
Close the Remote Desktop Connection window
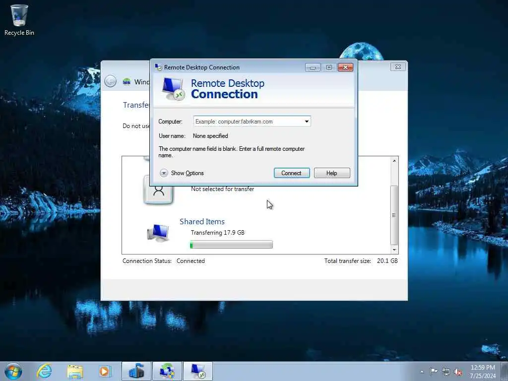tap(345, 67)
